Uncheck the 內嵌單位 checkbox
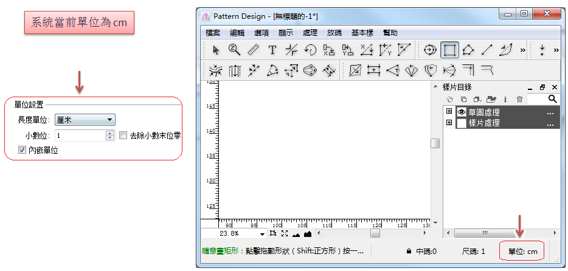 [x=23, y=149]
